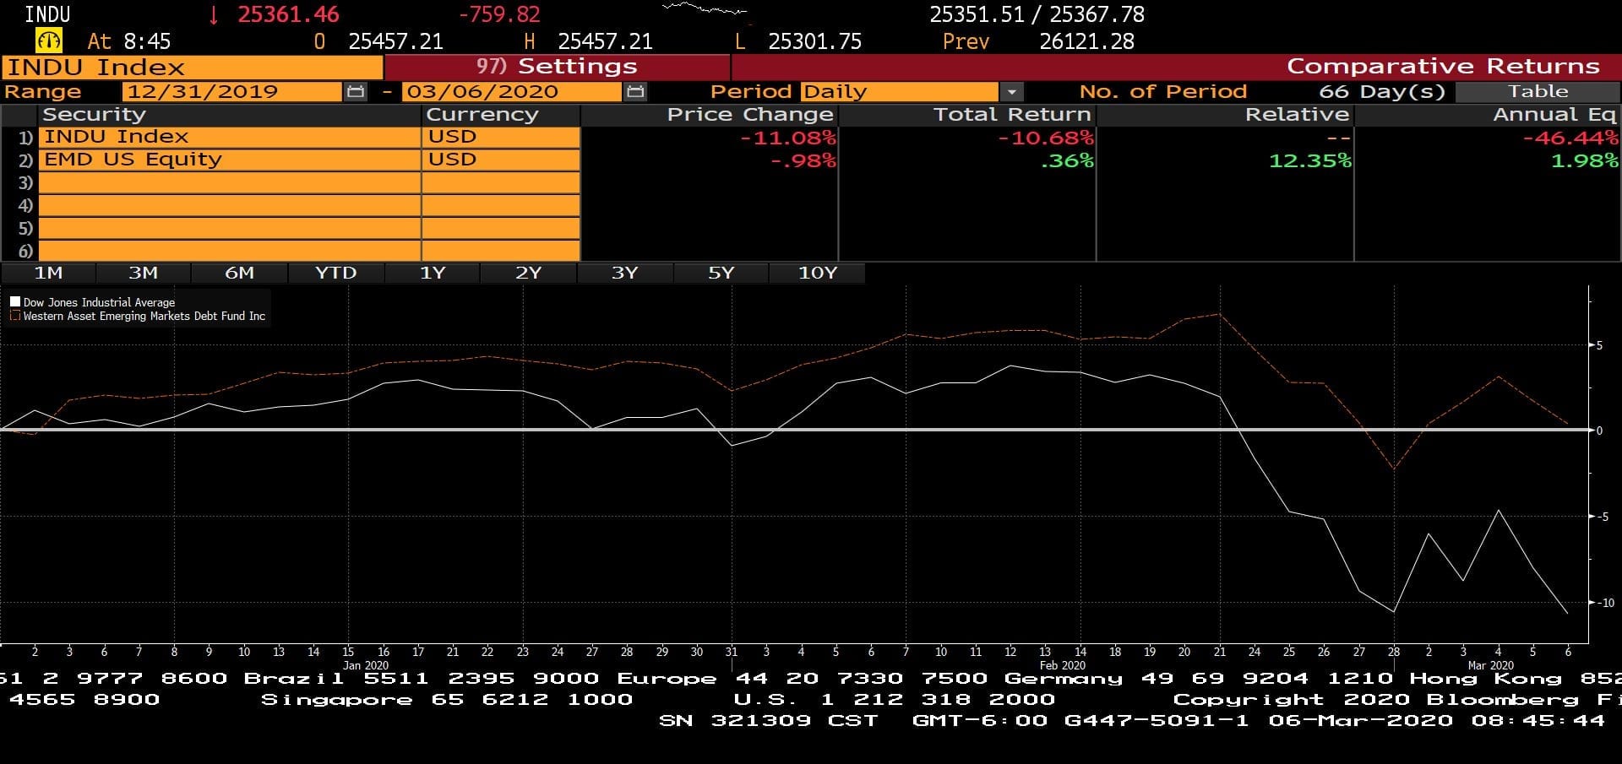This screenshot has width=1622, height=764.
Task: Click the empty security field in row 6
Action: 229,251
